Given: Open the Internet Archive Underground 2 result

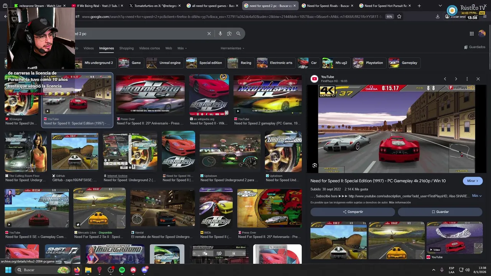Looking at the screenshot, I should click(x=130, y=151).
